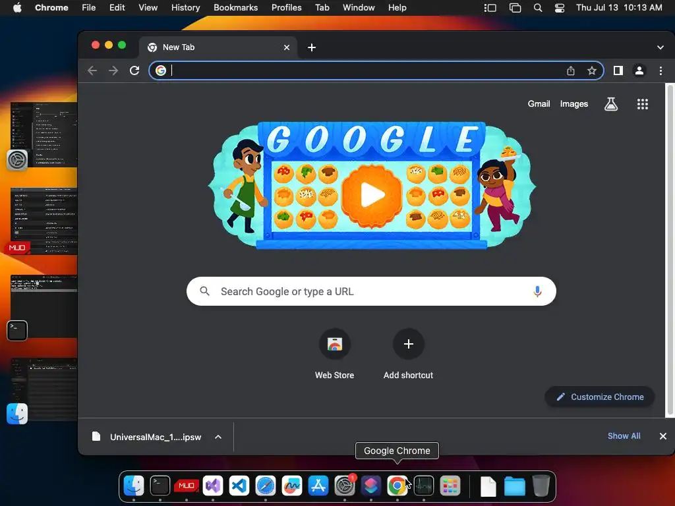Show All downloads
675x506 pixels.
tap(624, 436)
